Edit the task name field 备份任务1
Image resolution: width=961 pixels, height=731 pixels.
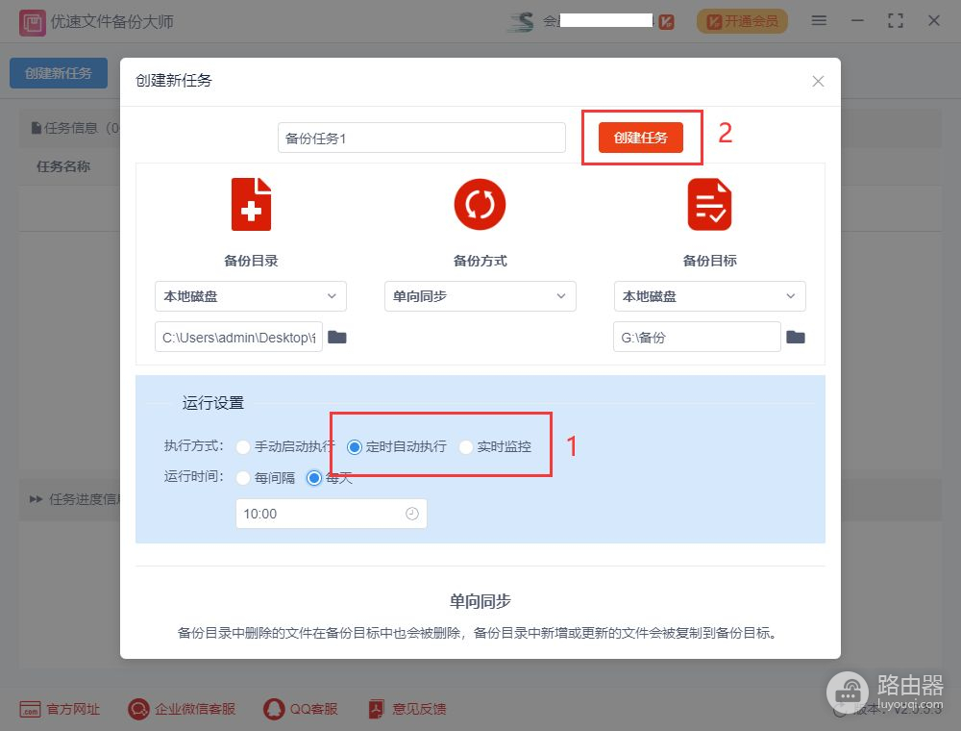(422, 138)
